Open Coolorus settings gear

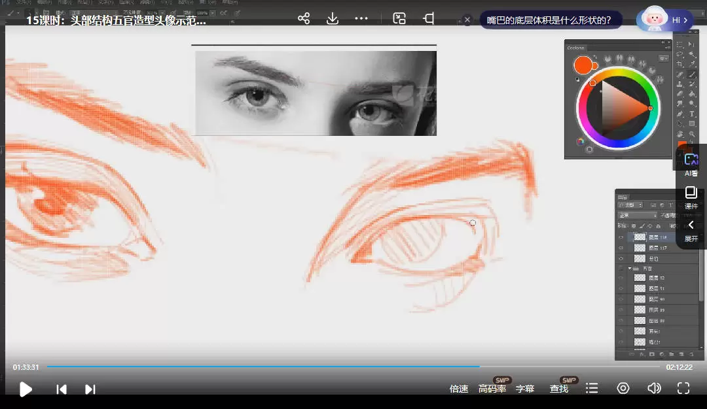(663, 59)
